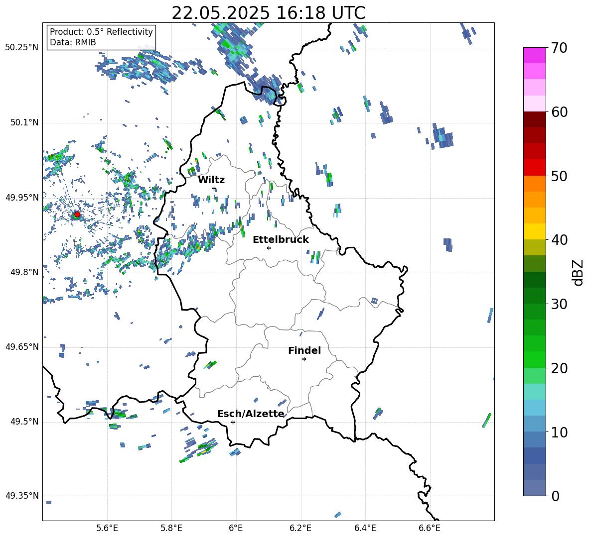Click the red radar site marker
Viewport: 590px width, 538px height.
(x=77, y=215)
